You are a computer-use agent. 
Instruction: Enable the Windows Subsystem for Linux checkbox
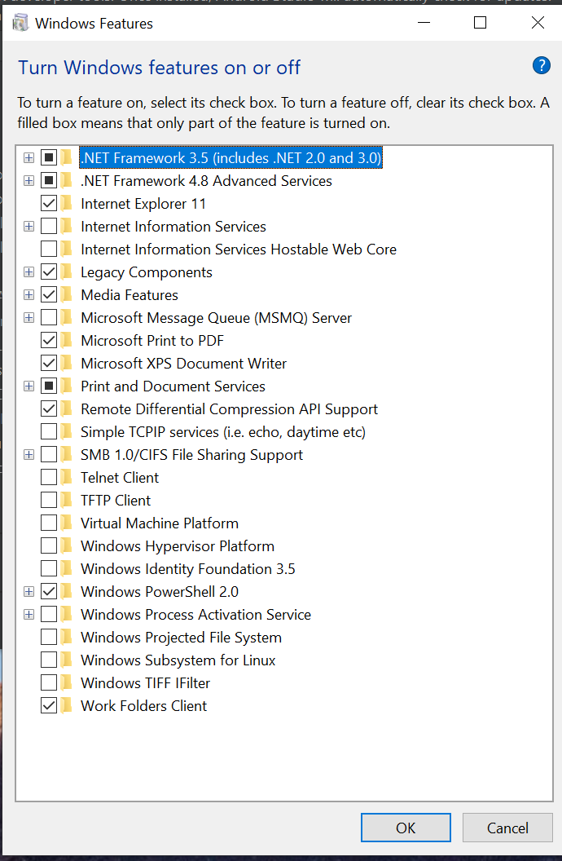tap(49, 660)
